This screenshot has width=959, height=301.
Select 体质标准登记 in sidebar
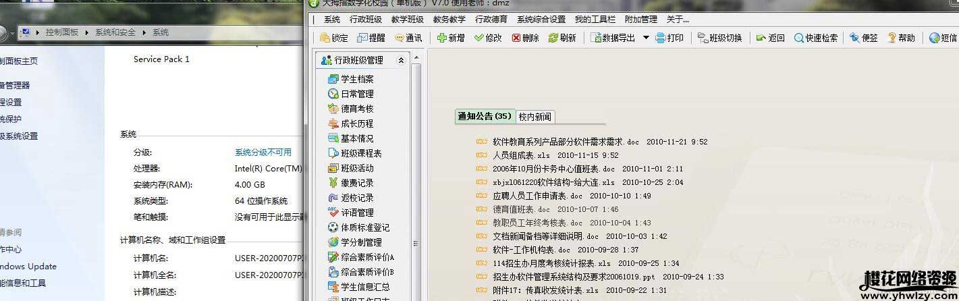click(x=358, y=227)
